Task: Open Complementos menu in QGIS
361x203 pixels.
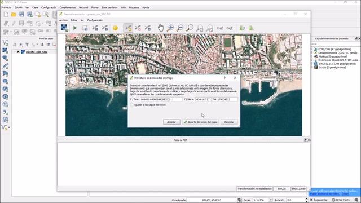Action: (68, 7)
